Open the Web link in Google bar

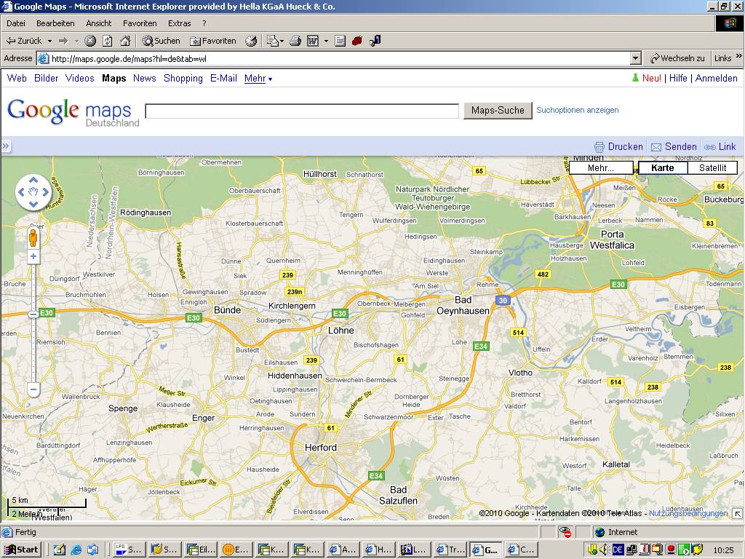(17, 79)
